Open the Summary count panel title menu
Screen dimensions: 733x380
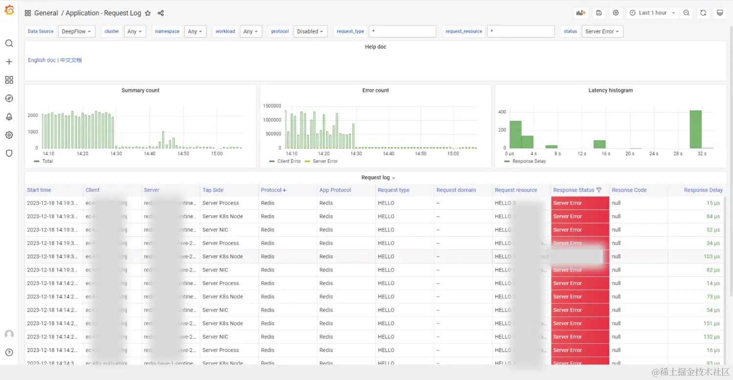click(x=140, y=90)
